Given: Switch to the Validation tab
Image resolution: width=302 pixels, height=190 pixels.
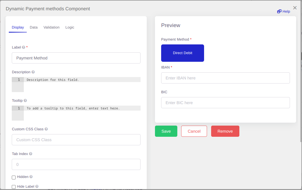Looking at the screenshot, I should click(x=51, y=27).
